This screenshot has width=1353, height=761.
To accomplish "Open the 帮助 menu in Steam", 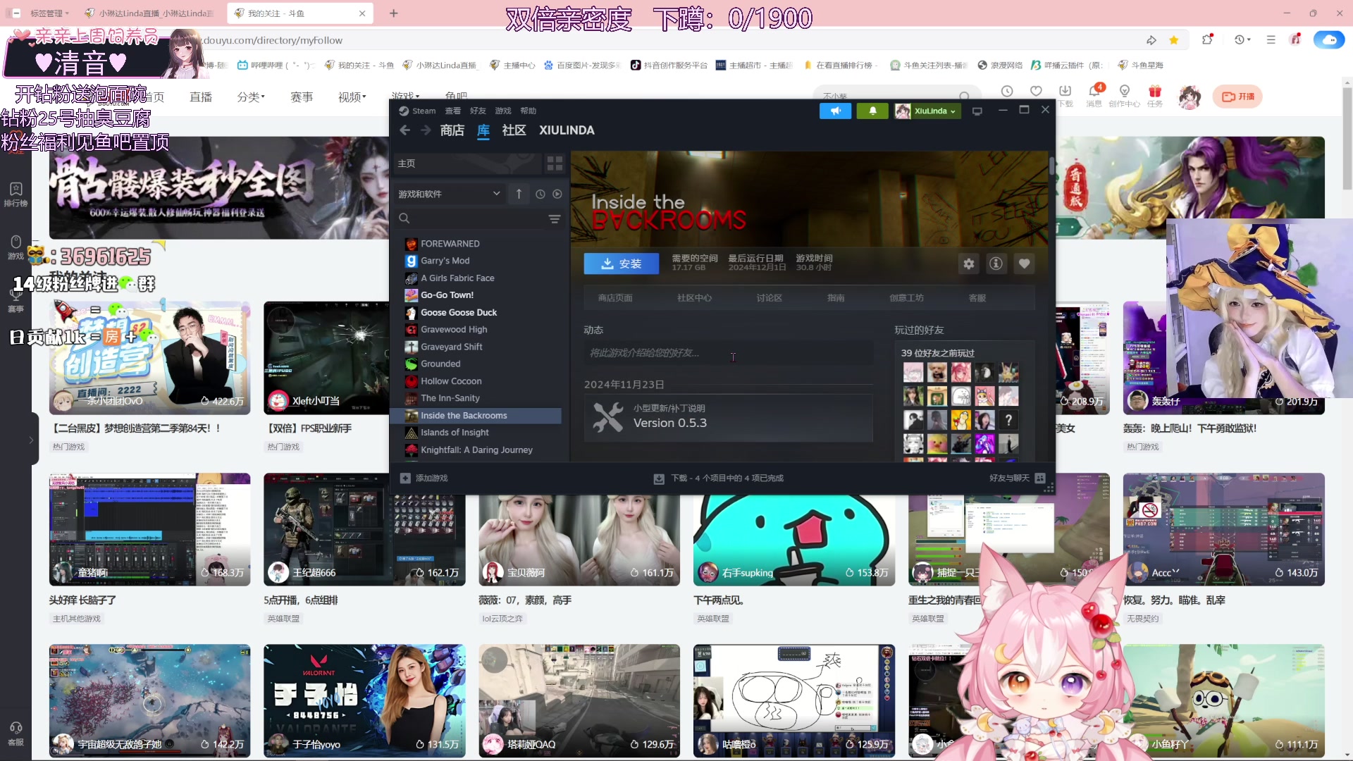I will (x=528, y=111).
